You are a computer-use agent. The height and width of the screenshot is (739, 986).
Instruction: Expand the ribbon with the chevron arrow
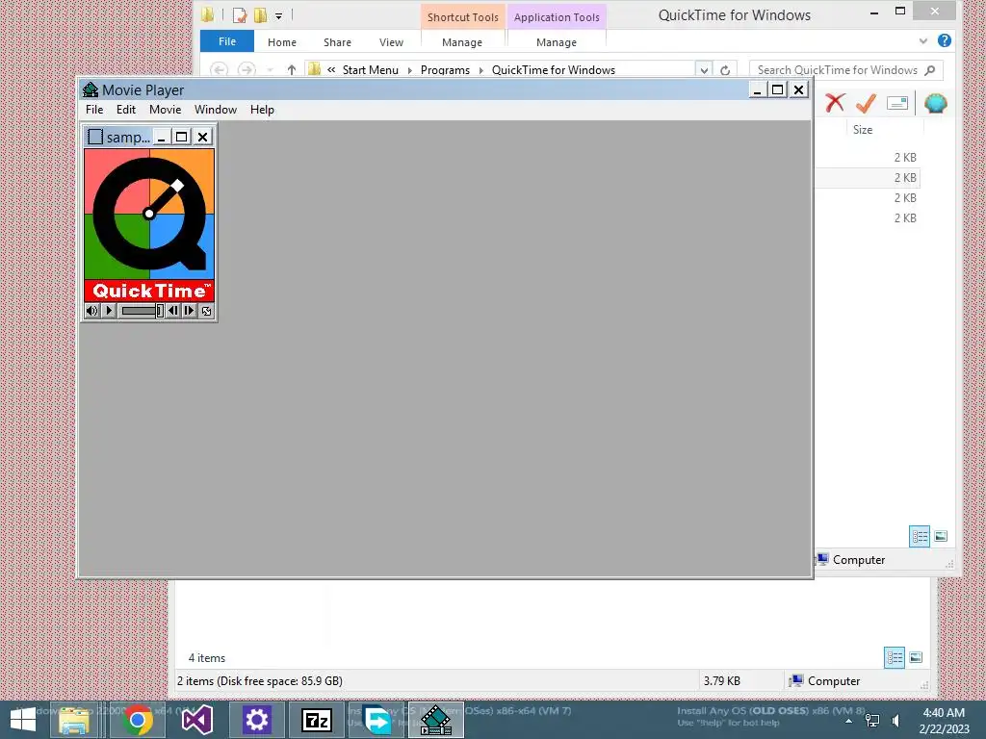tap(923, 41)
